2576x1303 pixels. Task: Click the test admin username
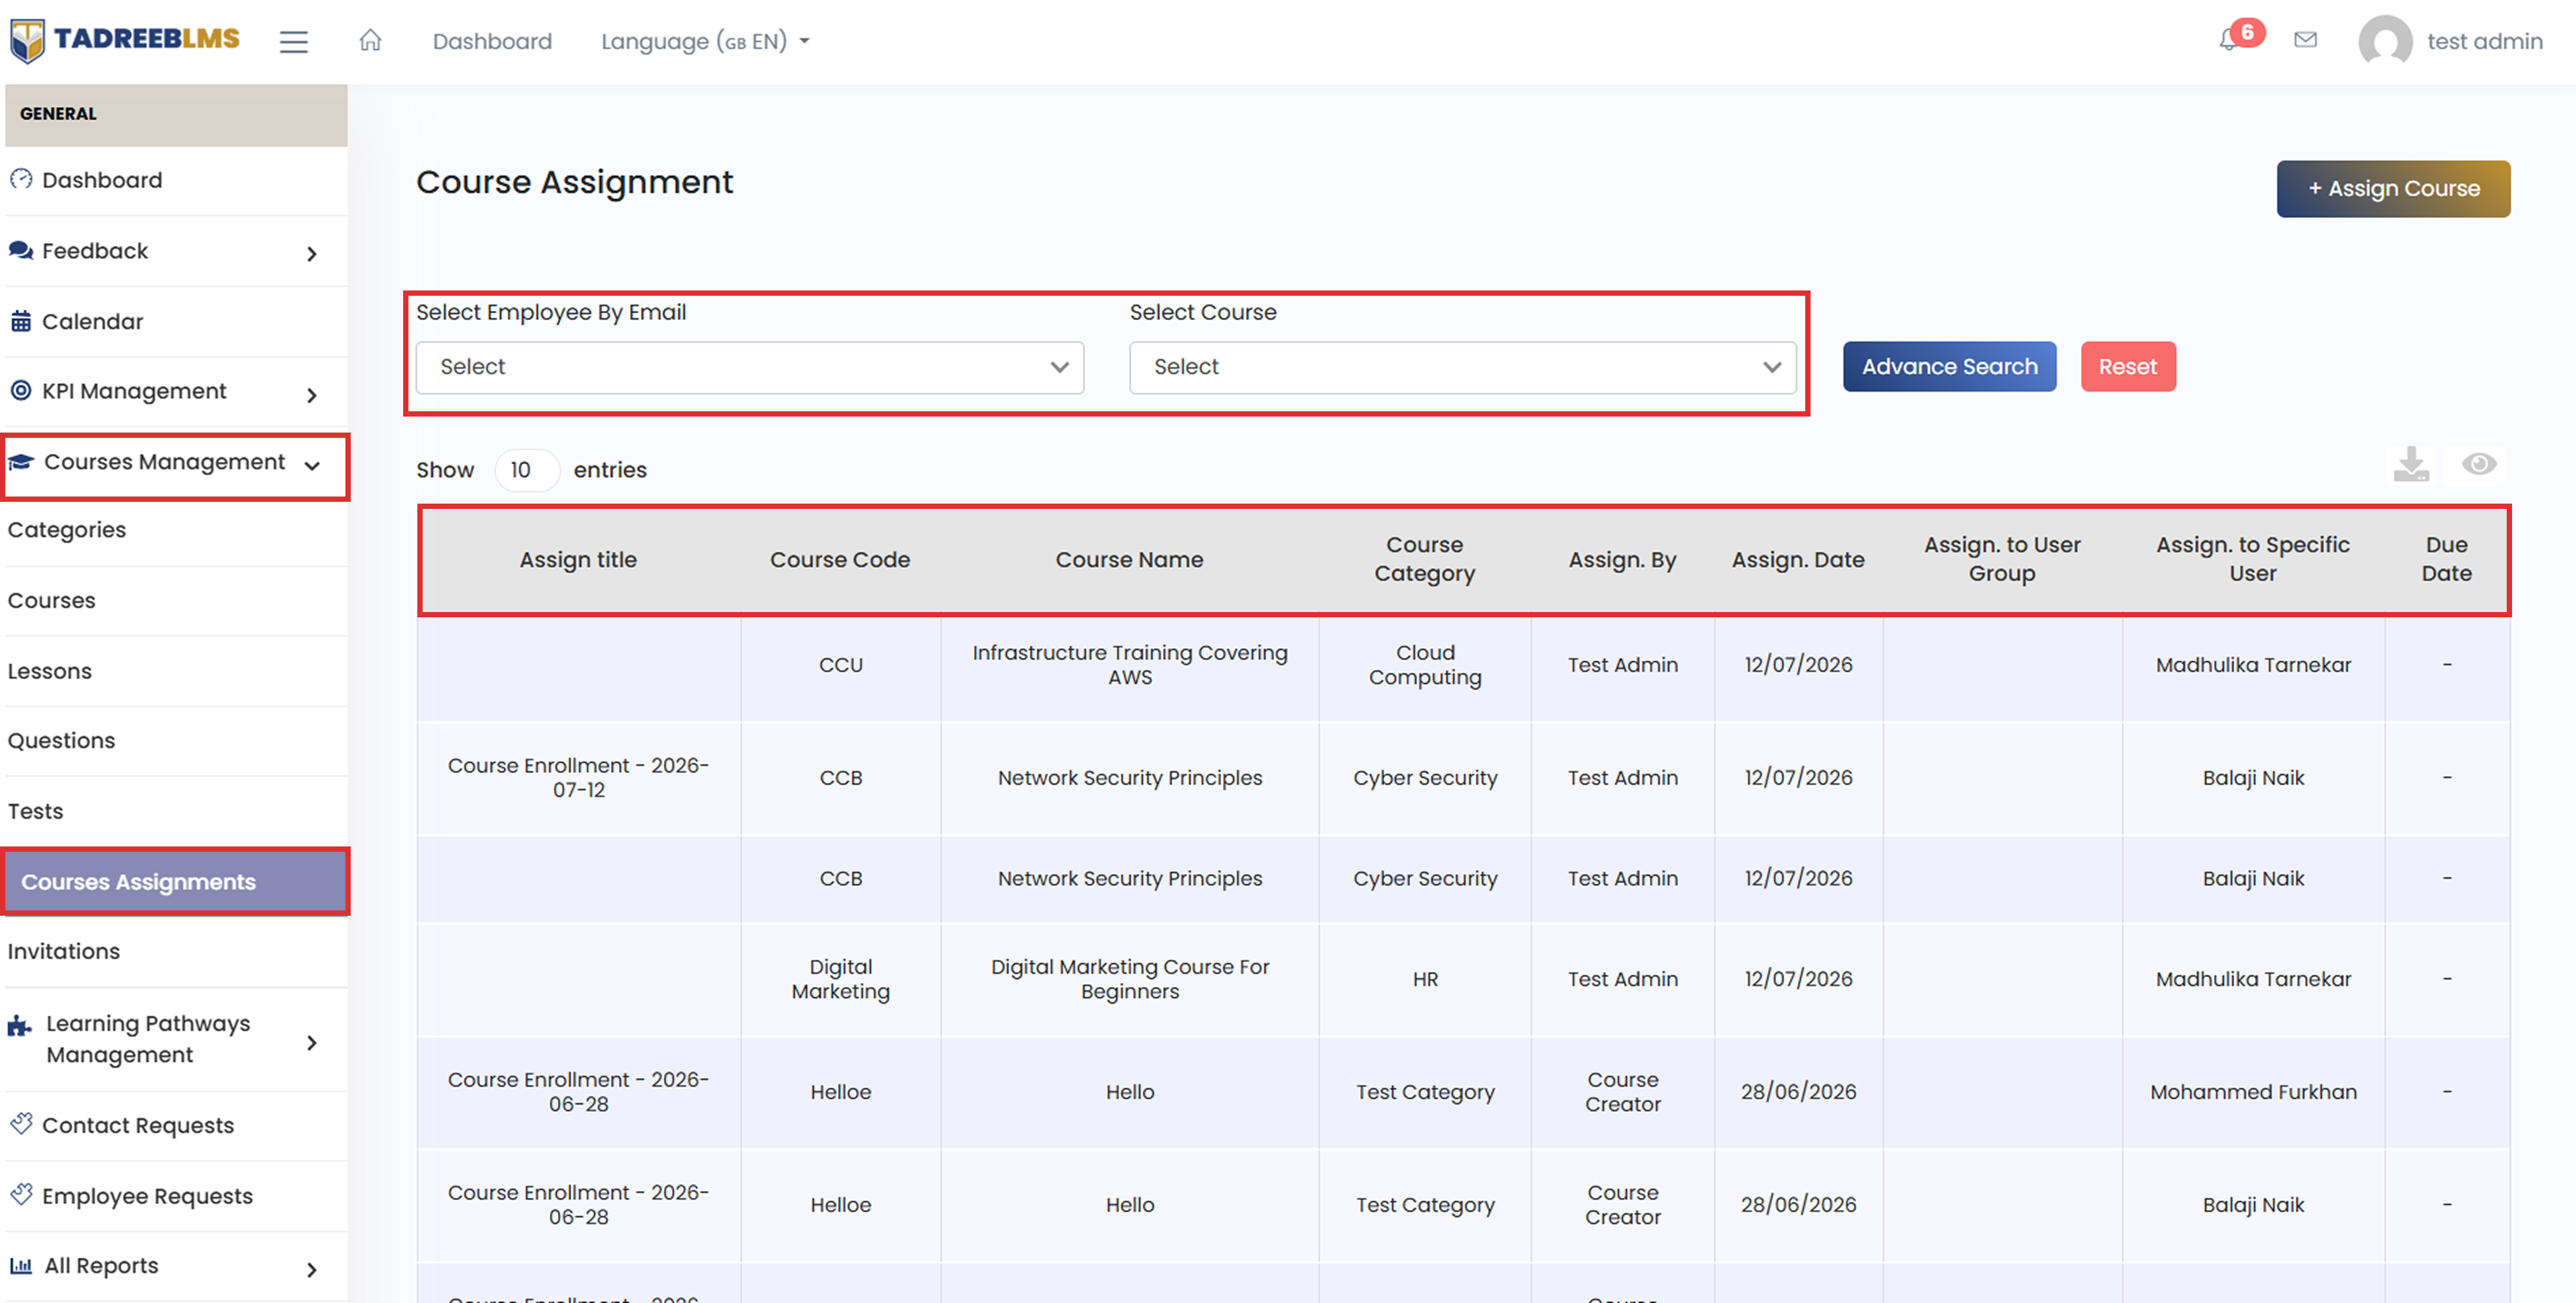[2484, 41]
